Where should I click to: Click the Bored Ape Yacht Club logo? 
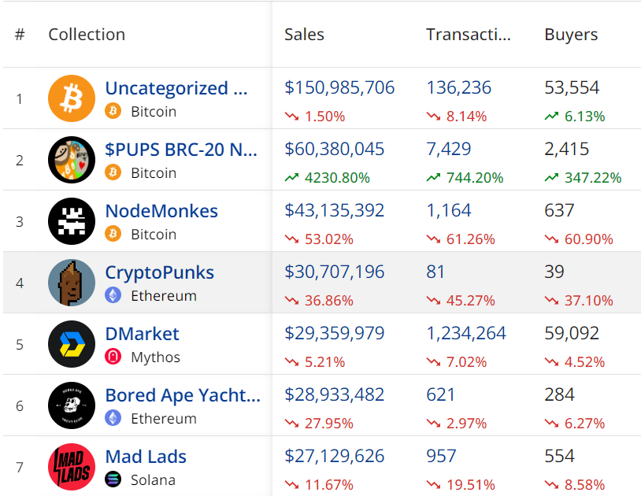coord(72,405)
